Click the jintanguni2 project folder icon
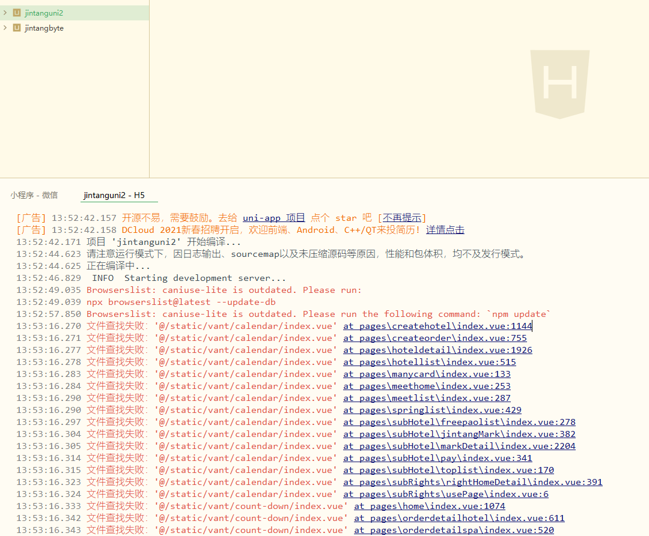The height and width of the screenshot is (536, 649). click(x=17, y=13)
